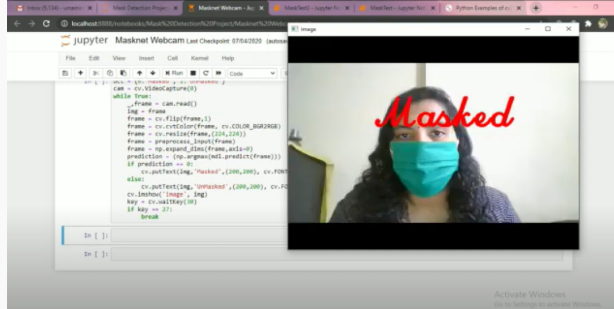This screenshot has width=614, height=309.
Task: Close the Python Examples browser tab
Action: coord(519,8)
